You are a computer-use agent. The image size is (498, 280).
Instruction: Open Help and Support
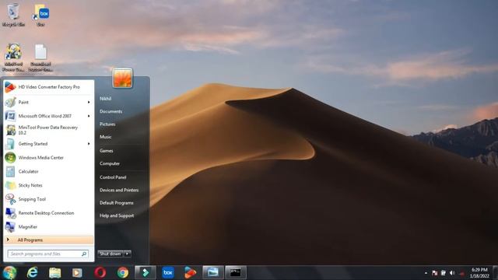click(x=117, y=215)
